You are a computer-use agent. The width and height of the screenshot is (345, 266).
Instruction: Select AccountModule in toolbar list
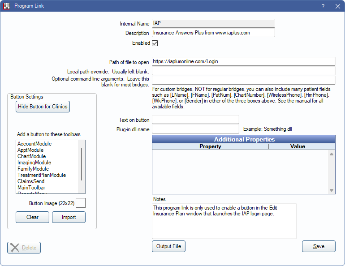[x=34, y=144]
